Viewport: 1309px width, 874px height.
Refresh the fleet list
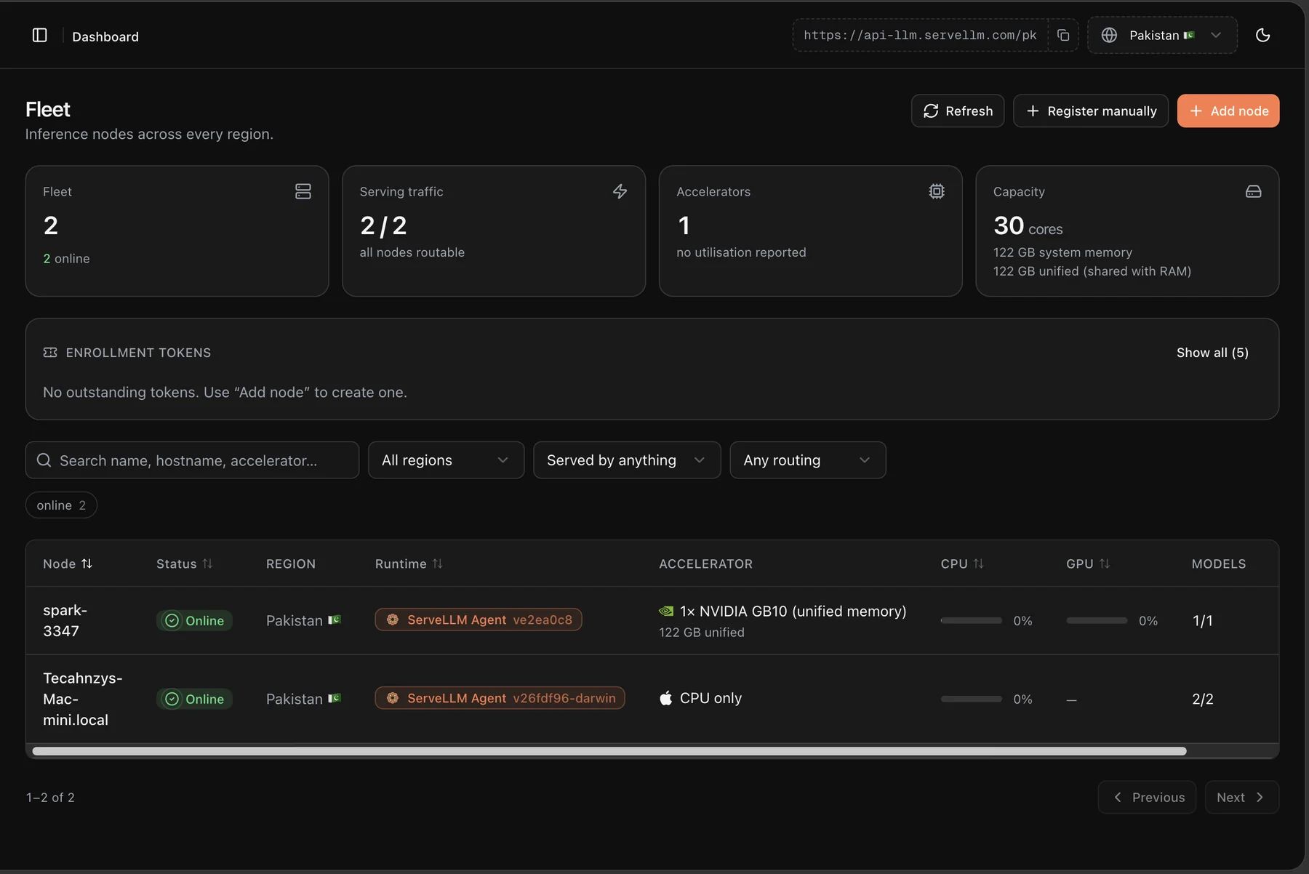click(x=958, y=111)
